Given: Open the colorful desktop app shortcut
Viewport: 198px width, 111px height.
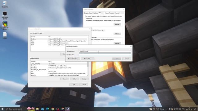Looking at the screenshot, I should coord(5,26).
